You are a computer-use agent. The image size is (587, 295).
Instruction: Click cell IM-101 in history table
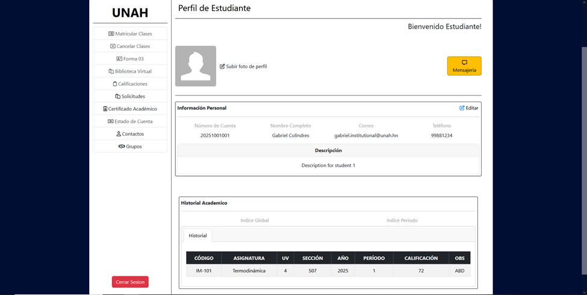click(x=204, y=271)
